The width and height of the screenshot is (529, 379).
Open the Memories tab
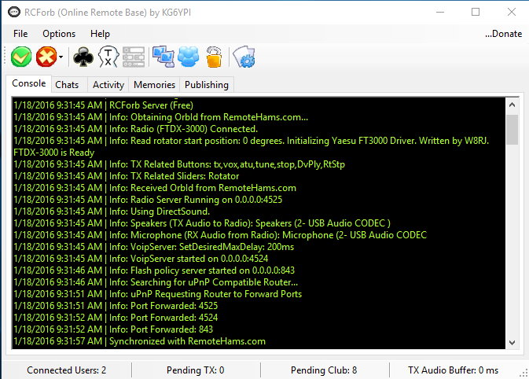coord(154,85)
